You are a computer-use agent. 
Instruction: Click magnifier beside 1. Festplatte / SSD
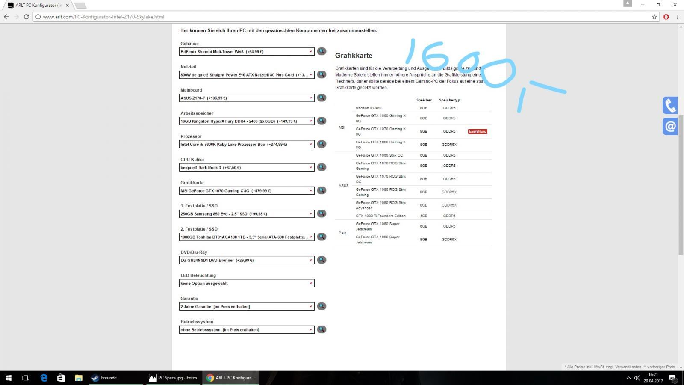(x=321, y=213)
